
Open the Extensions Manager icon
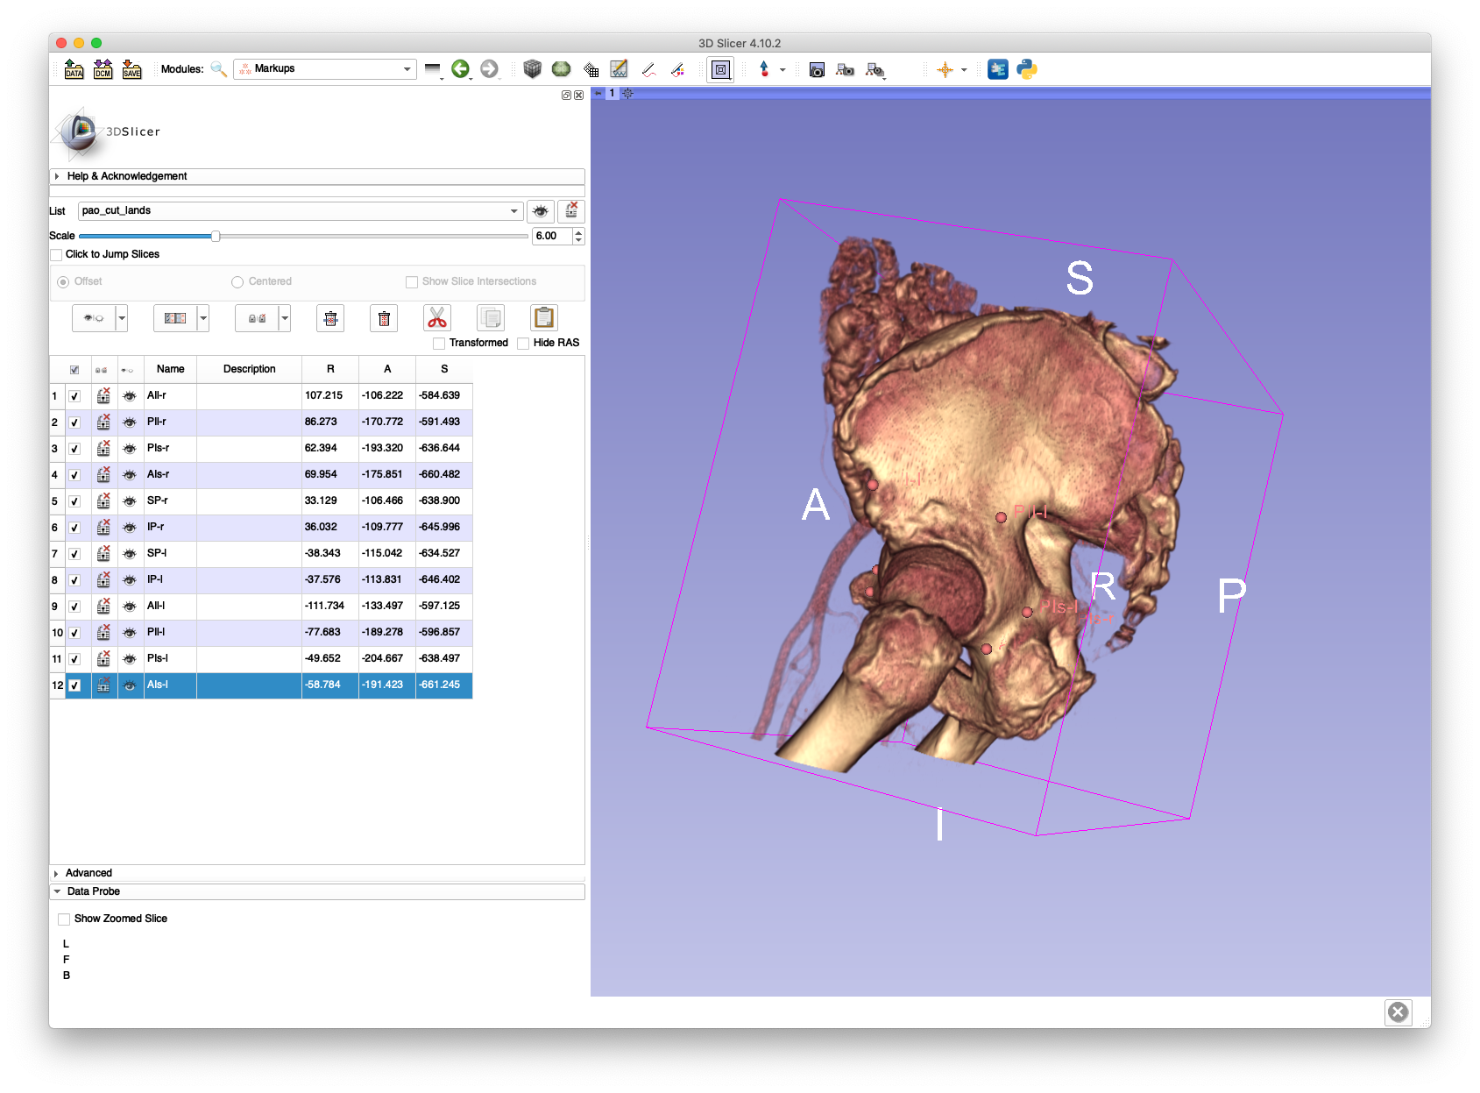[997, 69]
